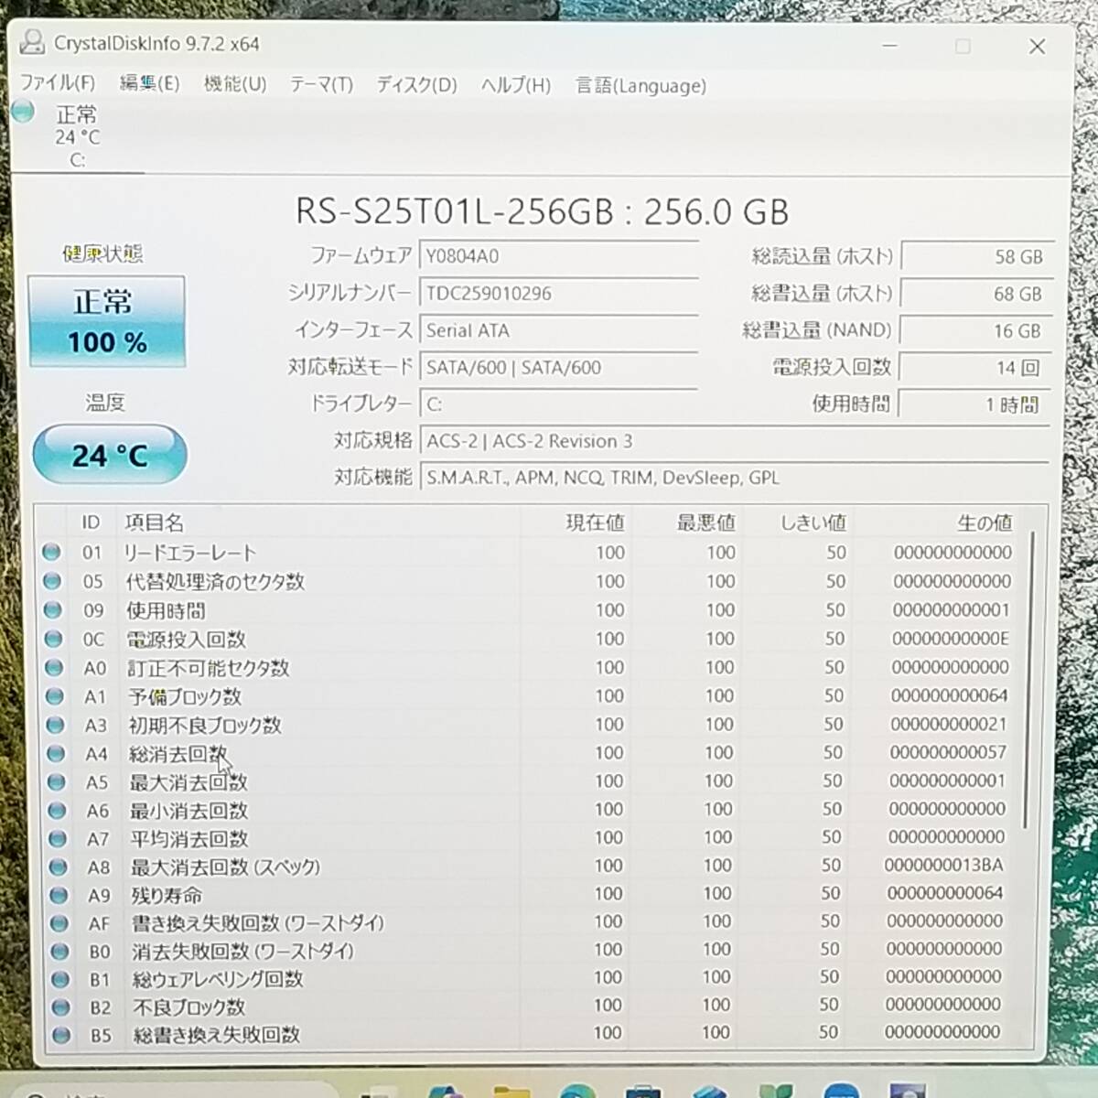
Task: Click the 24 °C temperature button
Action: point(110,455)
